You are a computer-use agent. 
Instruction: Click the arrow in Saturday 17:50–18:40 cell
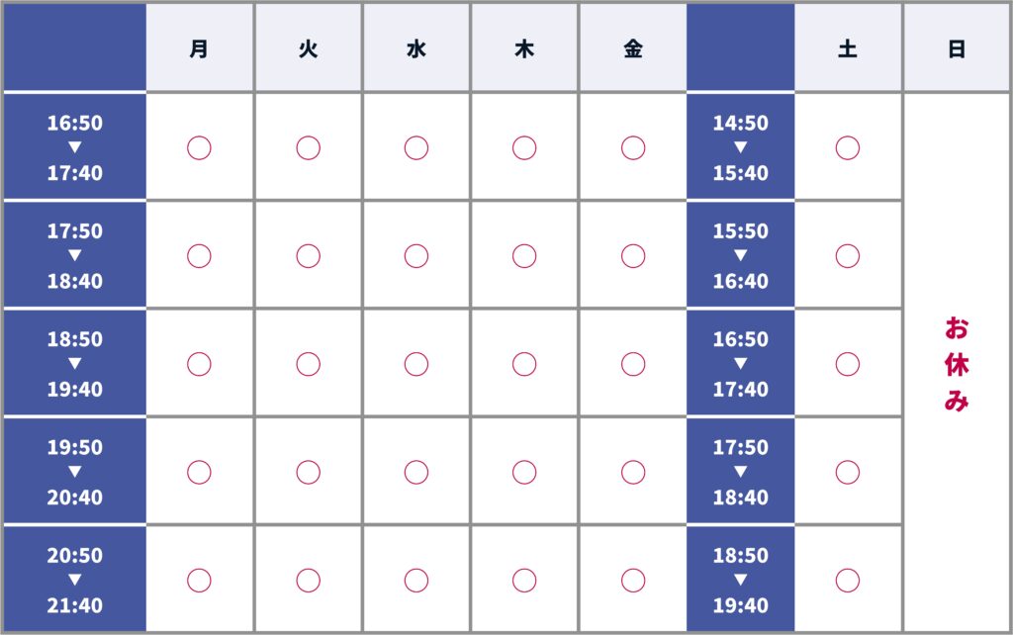(x=740, y=472)
